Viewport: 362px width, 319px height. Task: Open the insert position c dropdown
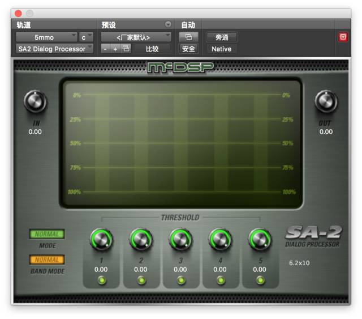tap(86, 37)
